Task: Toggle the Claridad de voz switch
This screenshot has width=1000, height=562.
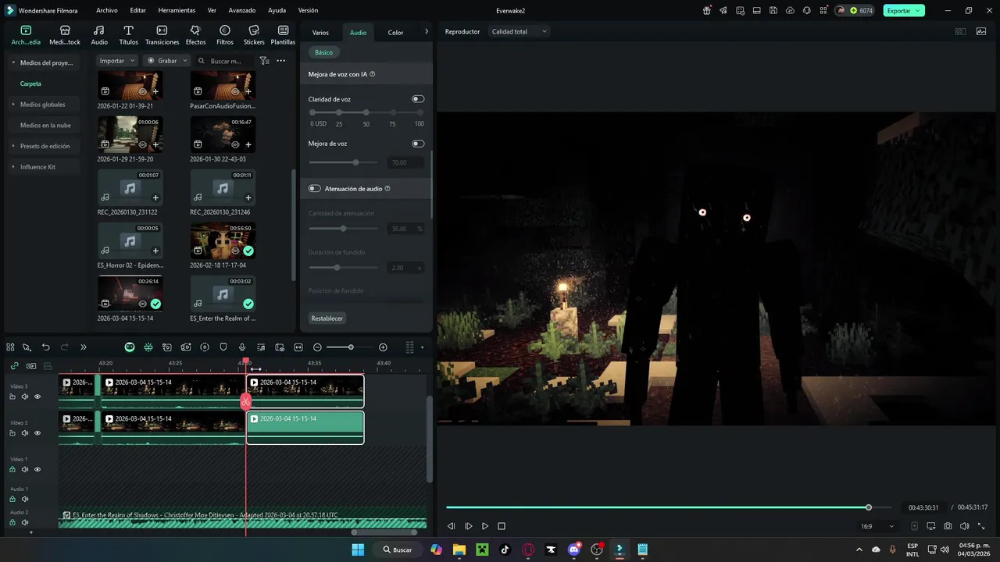Action: (x=418, y=99)
